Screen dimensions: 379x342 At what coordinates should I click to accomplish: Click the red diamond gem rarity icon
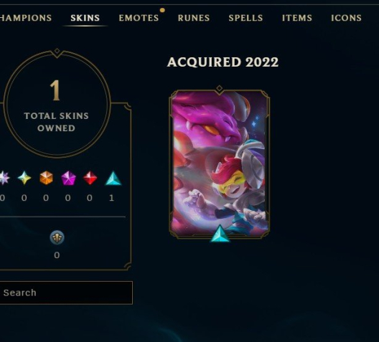pyautogui.click(x=90, y=178)
